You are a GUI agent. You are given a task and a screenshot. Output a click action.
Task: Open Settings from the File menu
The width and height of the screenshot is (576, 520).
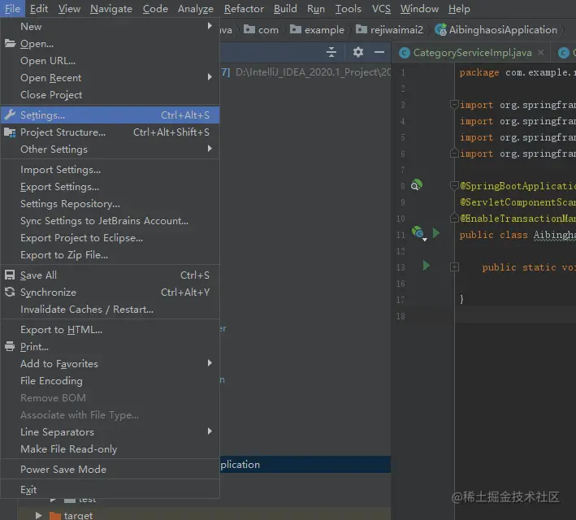tap(42, 115)
